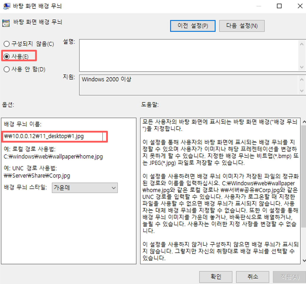Screen dimensions: 306x284
Task: Click the example path C:\windows\web\wallpaper\home.jpg
Action: coord(53,157)
